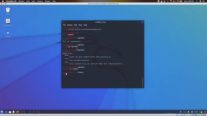Open the Actions menu in terminal
Screen dimensions: 207x116
click(x=70, y=25)
